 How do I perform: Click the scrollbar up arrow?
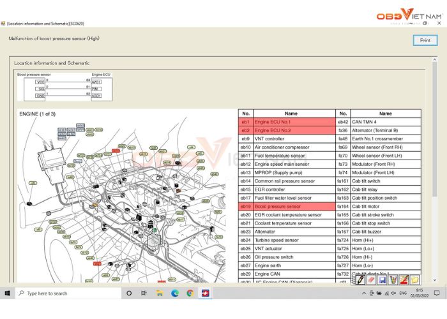[434, 59]
